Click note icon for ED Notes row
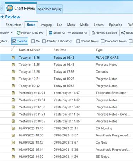Viewport: 133px width, 161px height. (13, 157)
